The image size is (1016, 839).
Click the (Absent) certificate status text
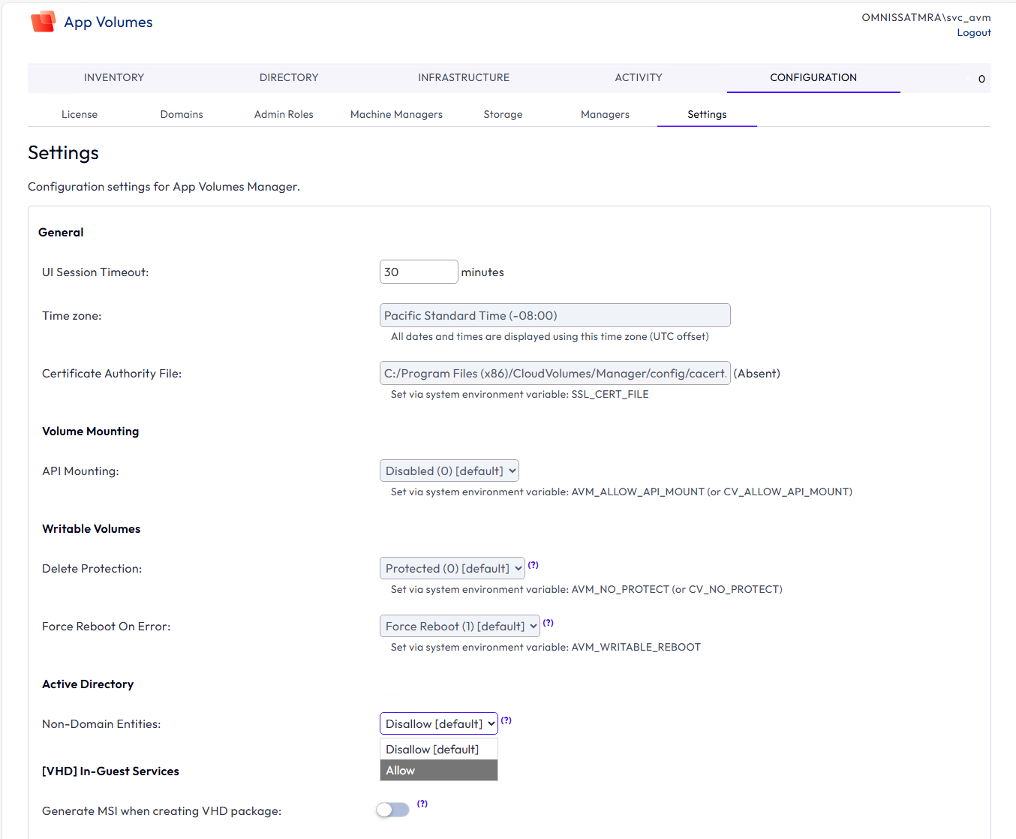(756, 373)
